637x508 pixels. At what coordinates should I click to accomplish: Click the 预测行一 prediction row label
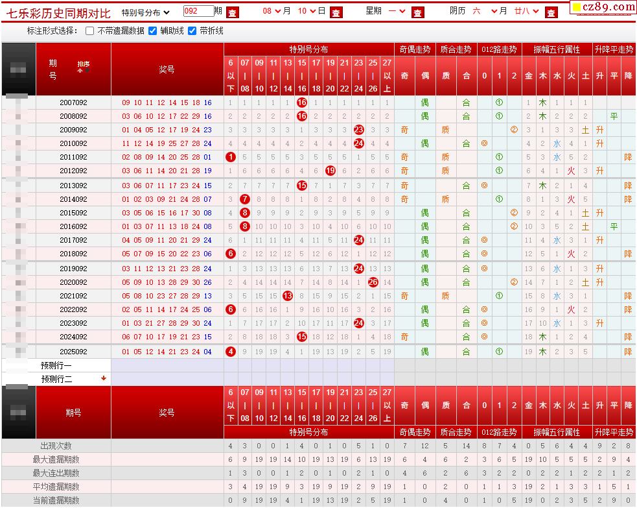tap(56, 366)
